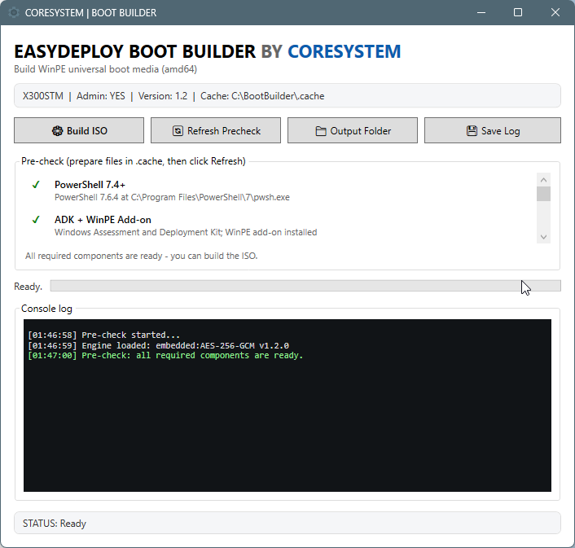
Task: Click the 'STATUS: Ready' status bar
Action: pyautogui.click(x=287, y=523)
